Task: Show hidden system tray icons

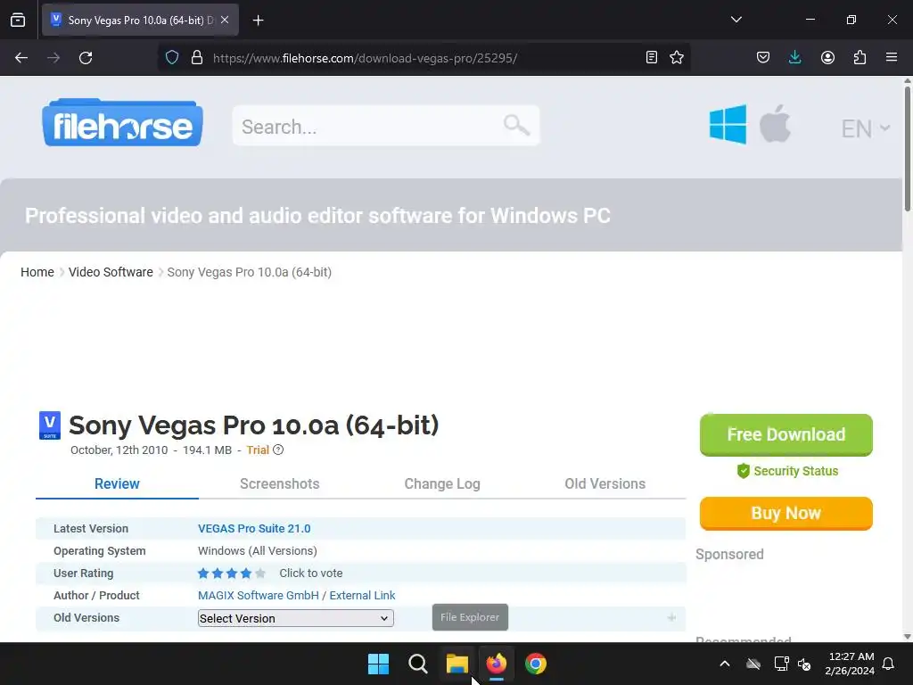Action: pyautogui.click(x=725, y=664)
